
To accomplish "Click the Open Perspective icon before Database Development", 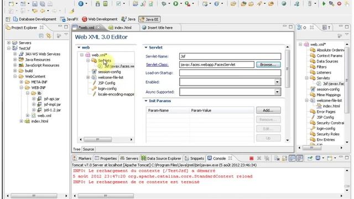I will tap(8, 19).
